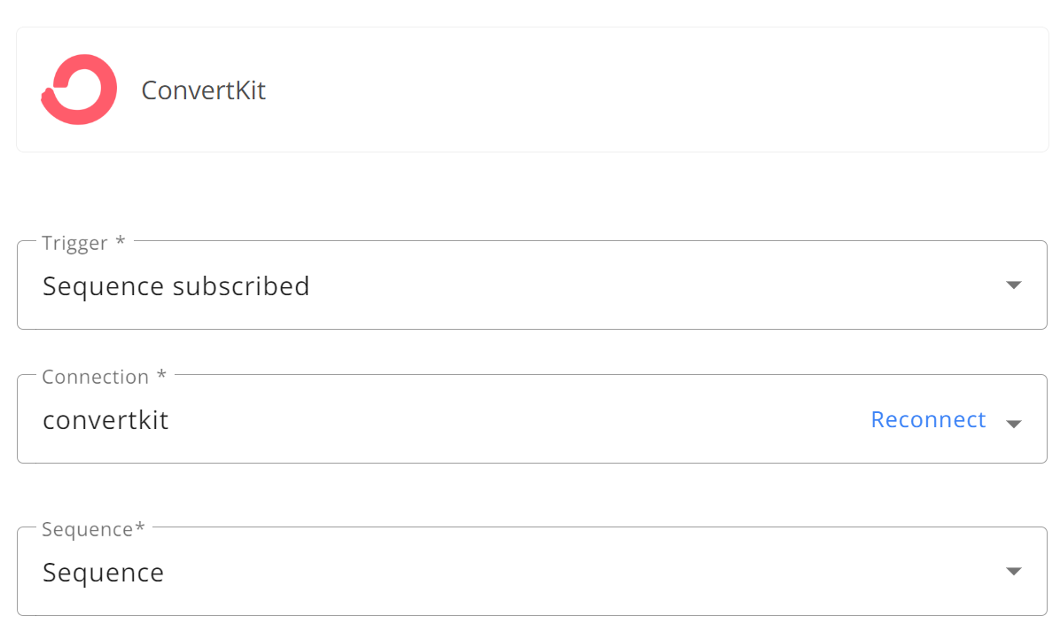Click the required asterisk next to Trigger
The image size is (1060, 632).
click(121, 240)
